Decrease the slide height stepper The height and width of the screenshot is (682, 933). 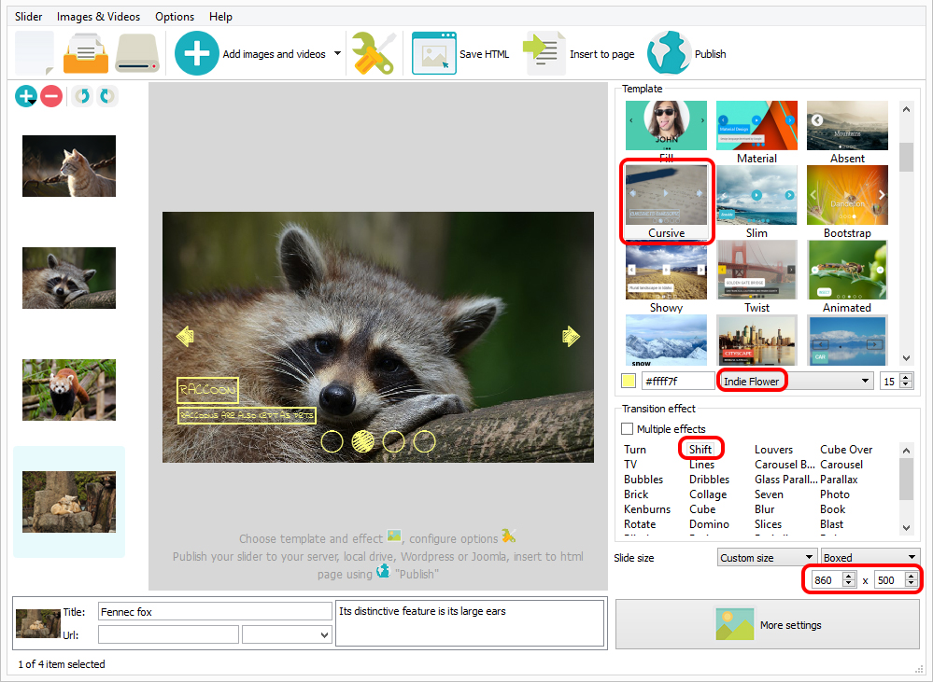[x=911, y=584]
